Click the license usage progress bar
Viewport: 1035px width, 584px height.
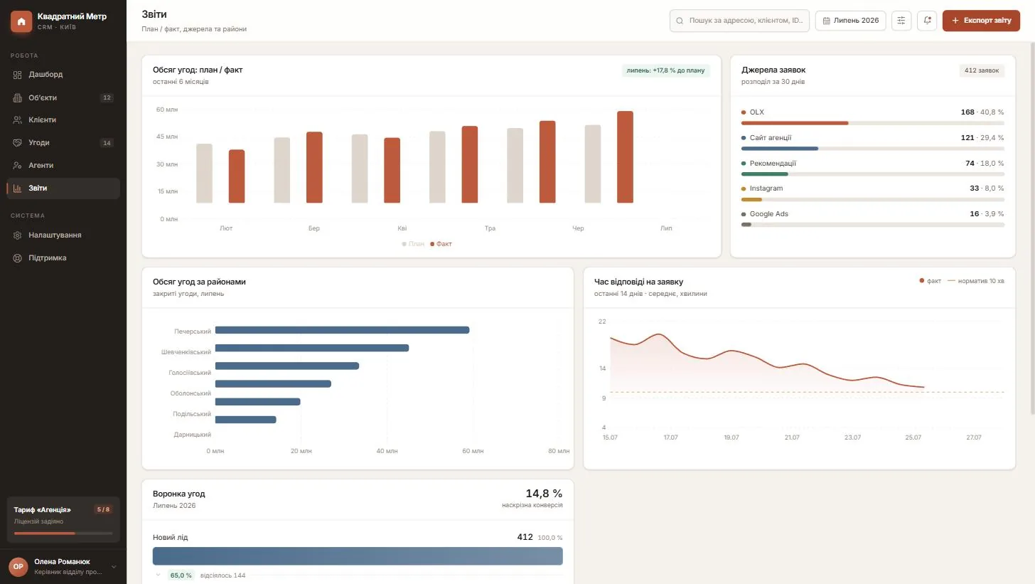[x=63, y=533]
